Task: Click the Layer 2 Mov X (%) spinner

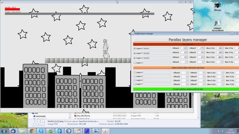Action: click(220, 57)
